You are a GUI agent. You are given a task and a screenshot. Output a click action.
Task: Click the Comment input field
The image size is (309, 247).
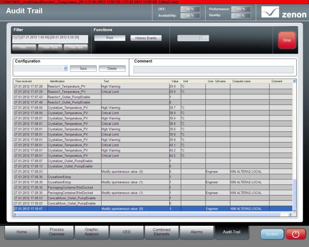[213, 69]
